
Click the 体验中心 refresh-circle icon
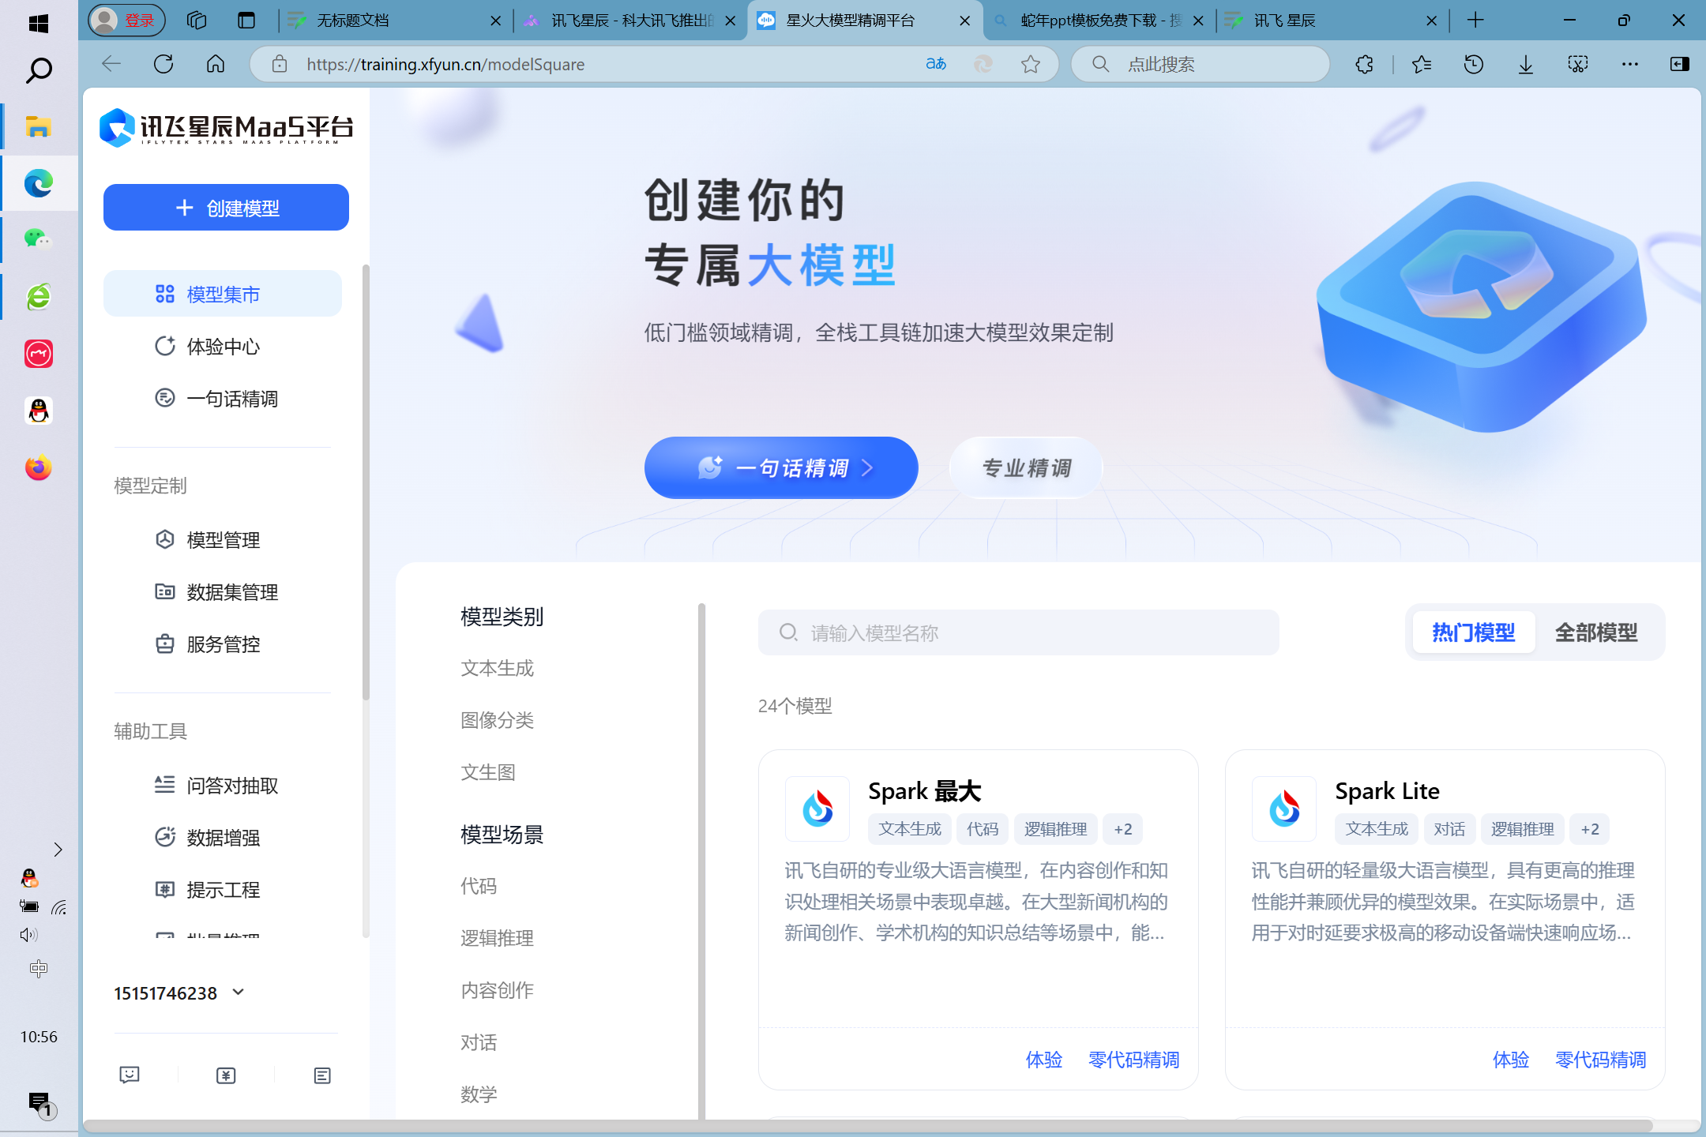pos(164,346)
